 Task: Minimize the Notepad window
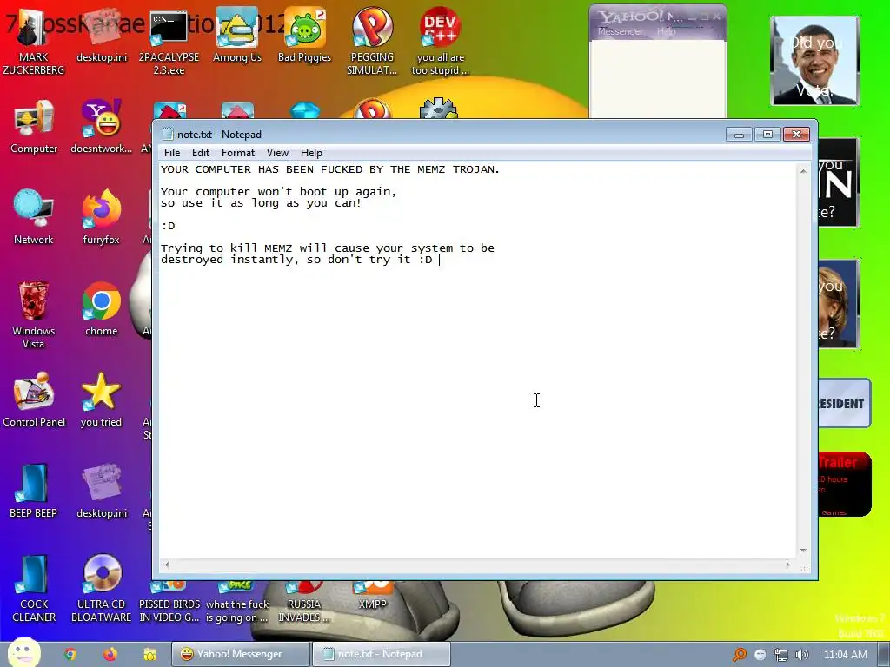tap(739, 135)
